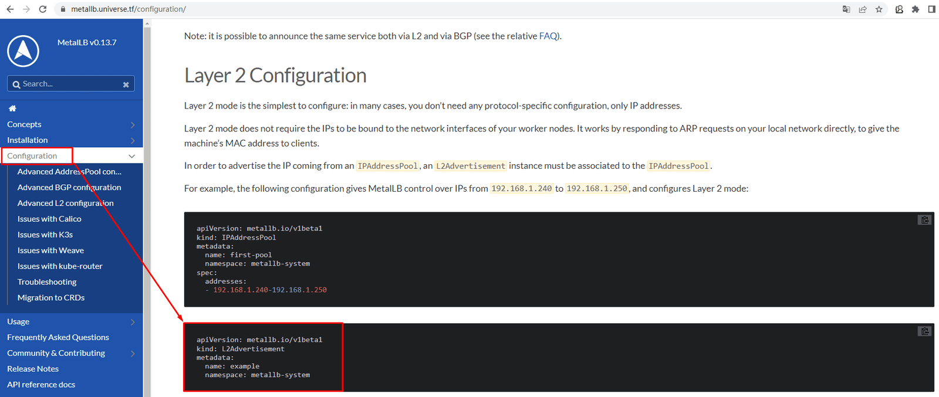Open the Troubleshooting page
Screen dimensions: 939x397
click(x=47, y=282)
